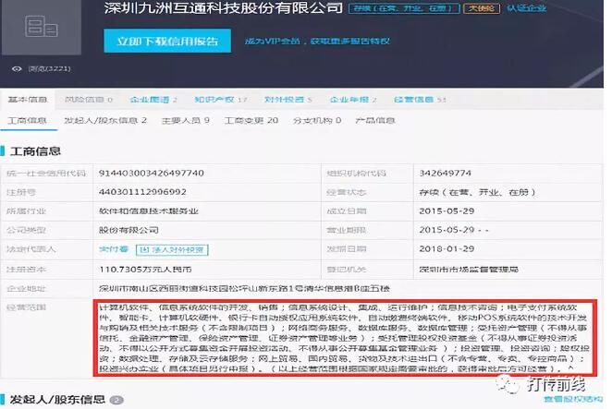Open the 主要人员 9 sub-tab
Image resolution: width=612 pixels, height=409 pixels.
186,120
